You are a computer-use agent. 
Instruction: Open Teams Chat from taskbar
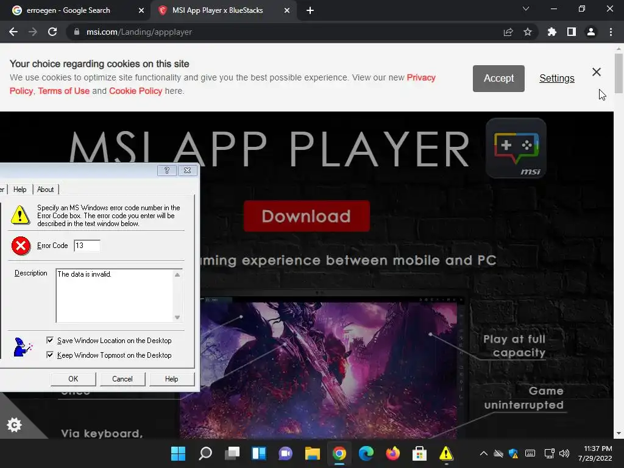pos(285,453)
